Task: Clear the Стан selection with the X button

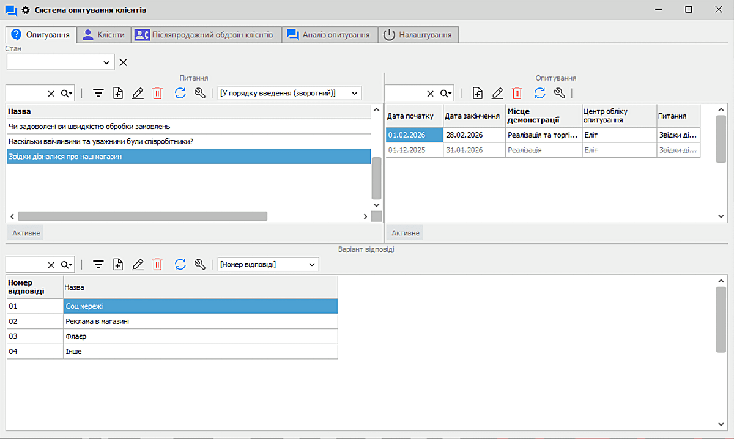Action: click(122, 62)
